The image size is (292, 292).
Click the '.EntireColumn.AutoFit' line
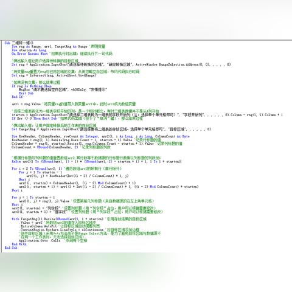coord(60,226)
